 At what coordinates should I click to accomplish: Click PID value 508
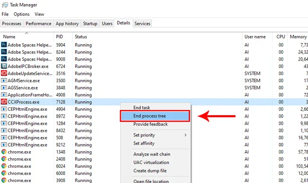60,137
